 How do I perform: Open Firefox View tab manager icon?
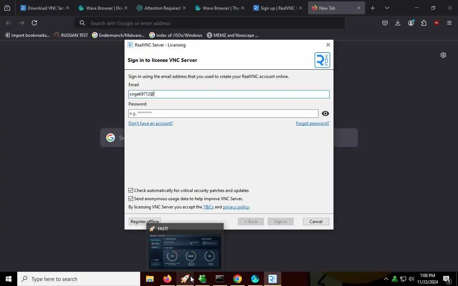tap(7, 8)
